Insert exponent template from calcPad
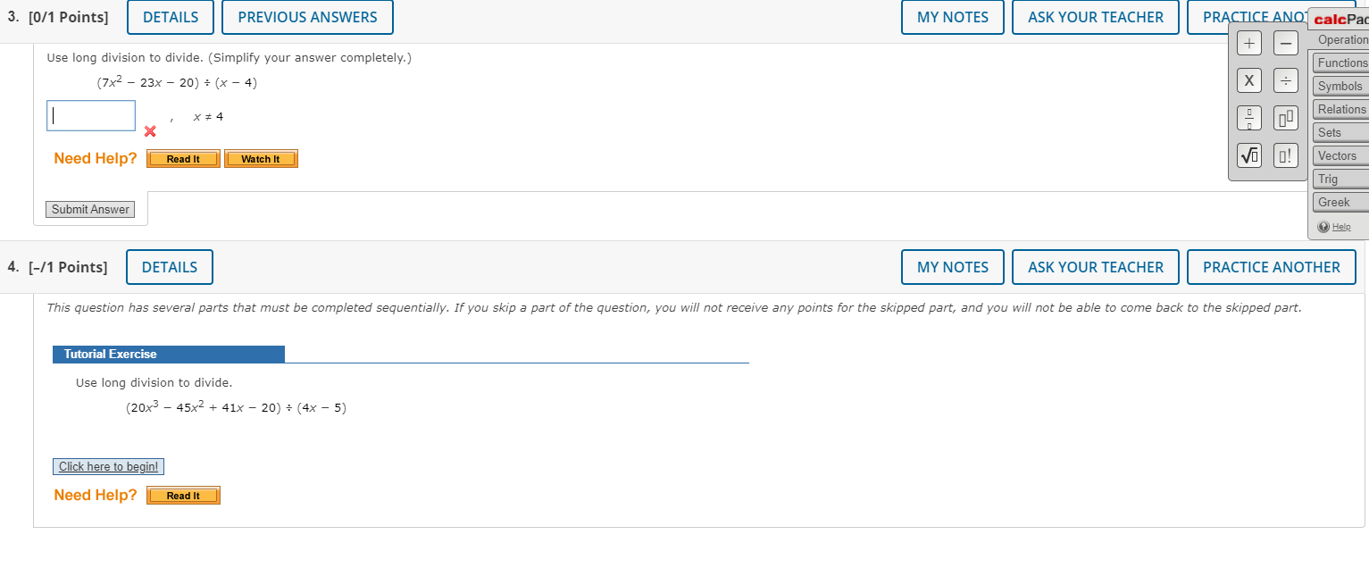Viewport: 1369px width, 568px height. pos(1285,118)
